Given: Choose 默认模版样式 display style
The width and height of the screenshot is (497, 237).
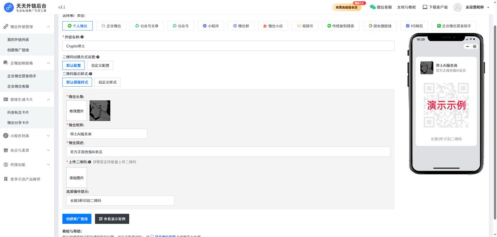Looking at the screenshot, I should click(77, 82).
